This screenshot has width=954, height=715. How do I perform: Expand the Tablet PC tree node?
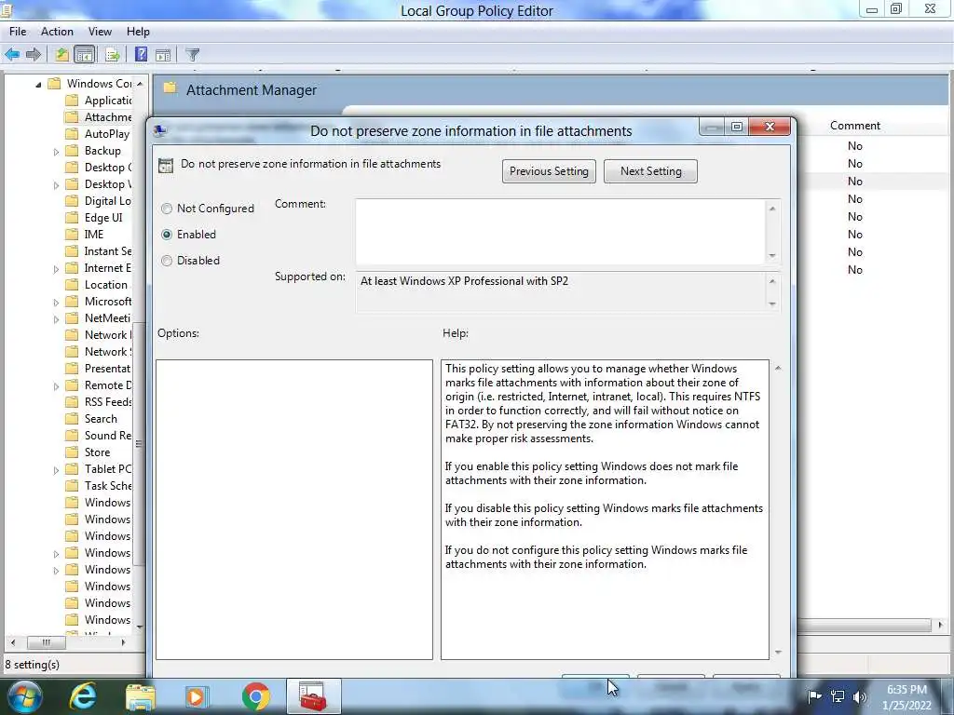pos(57,470)
